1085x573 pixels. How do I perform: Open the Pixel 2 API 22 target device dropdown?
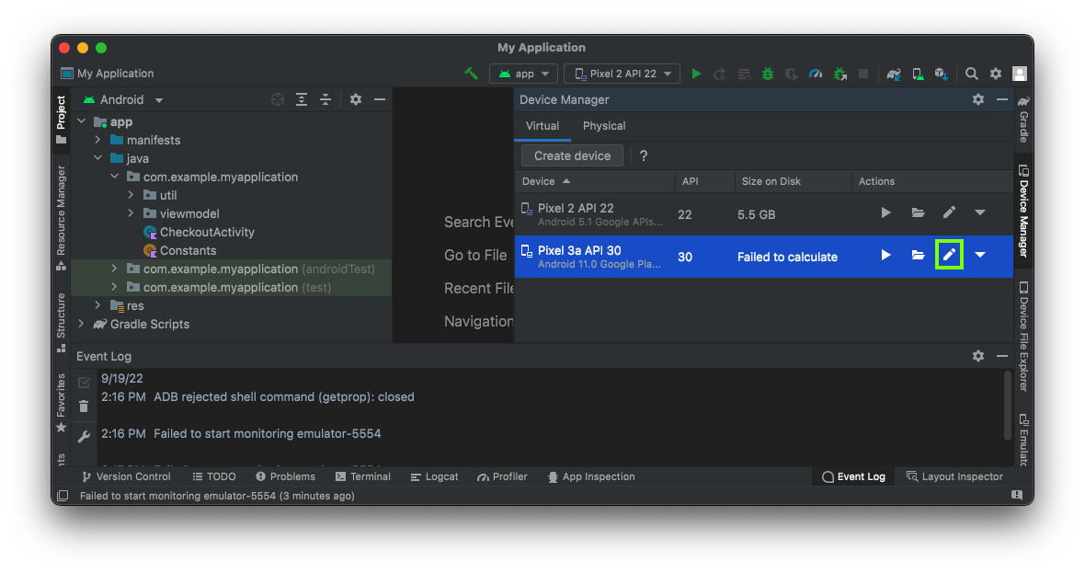[622, 74]
